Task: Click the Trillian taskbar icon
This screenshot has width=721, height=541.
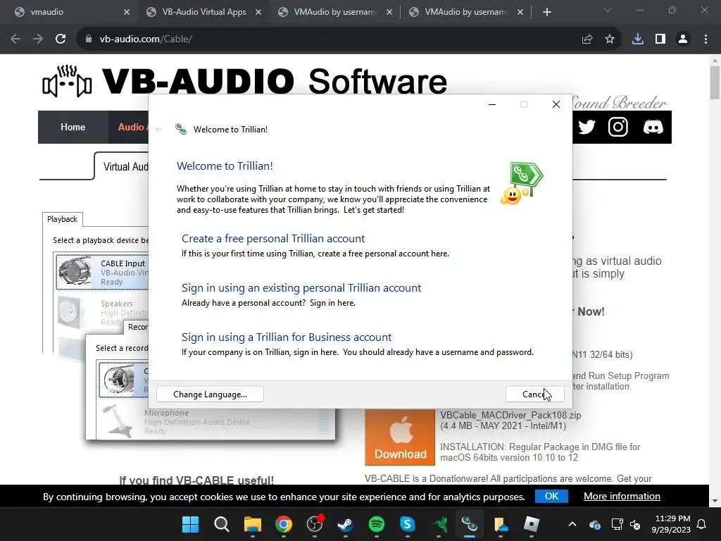Action: (x=470, y=524)
